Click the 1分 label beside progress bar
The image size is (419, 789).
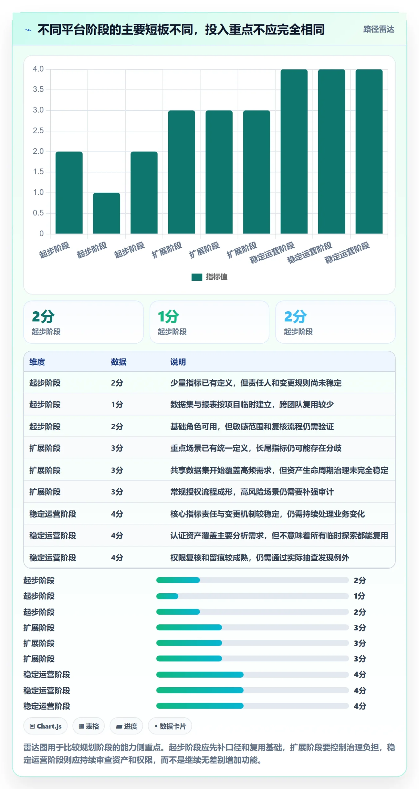359,596
